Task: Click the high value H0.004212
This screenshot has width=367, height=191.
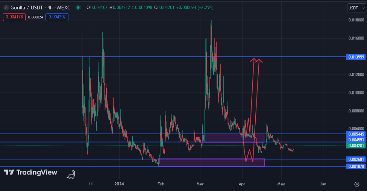Action: click(120, 8)
